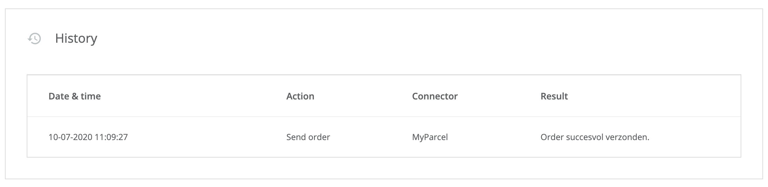This screenshot has width=768, height=187.
Task: Click the Result column header
Action: pyautogui.click(x=554, y=96)
